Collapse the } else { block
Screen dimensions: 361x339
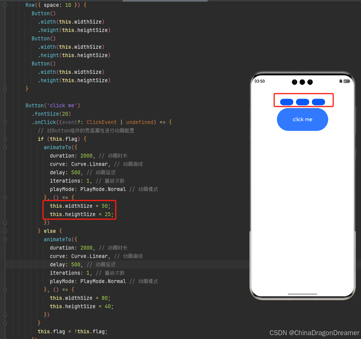point(5,231)
